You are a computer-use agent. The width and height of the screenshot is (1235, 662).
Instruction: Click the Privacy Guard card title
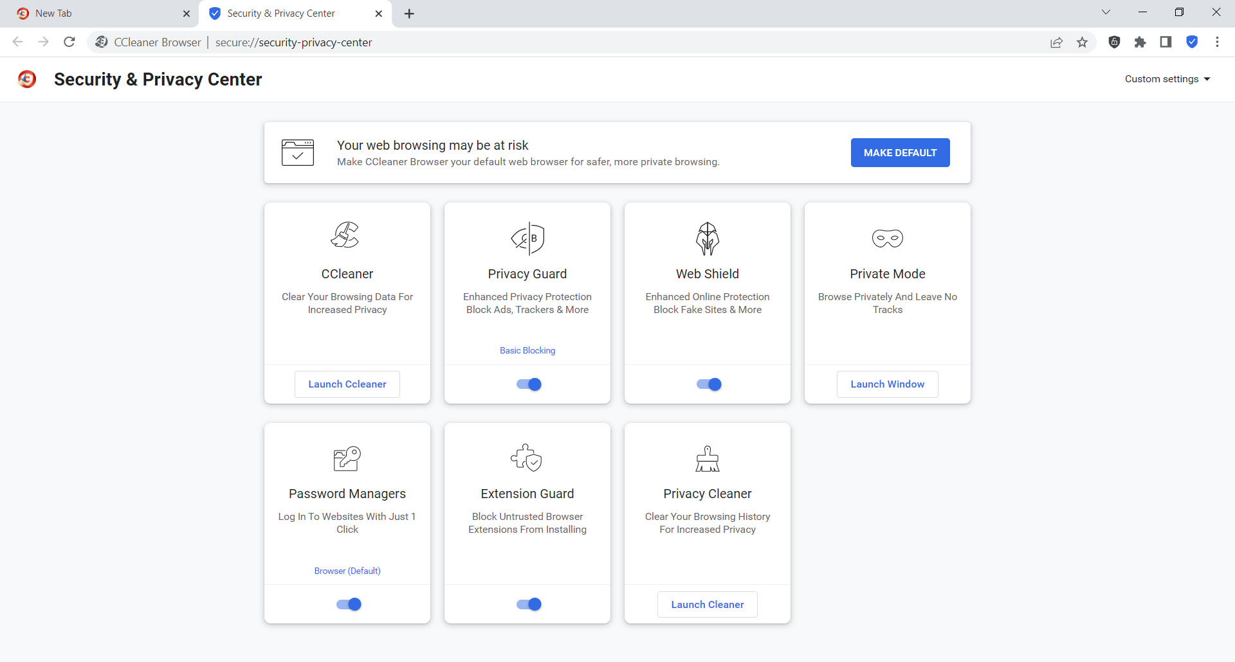pos(527,274)
